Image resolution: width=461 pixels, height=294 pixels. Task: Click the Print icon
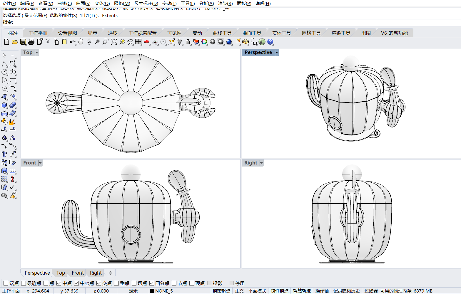click(31, 42)
